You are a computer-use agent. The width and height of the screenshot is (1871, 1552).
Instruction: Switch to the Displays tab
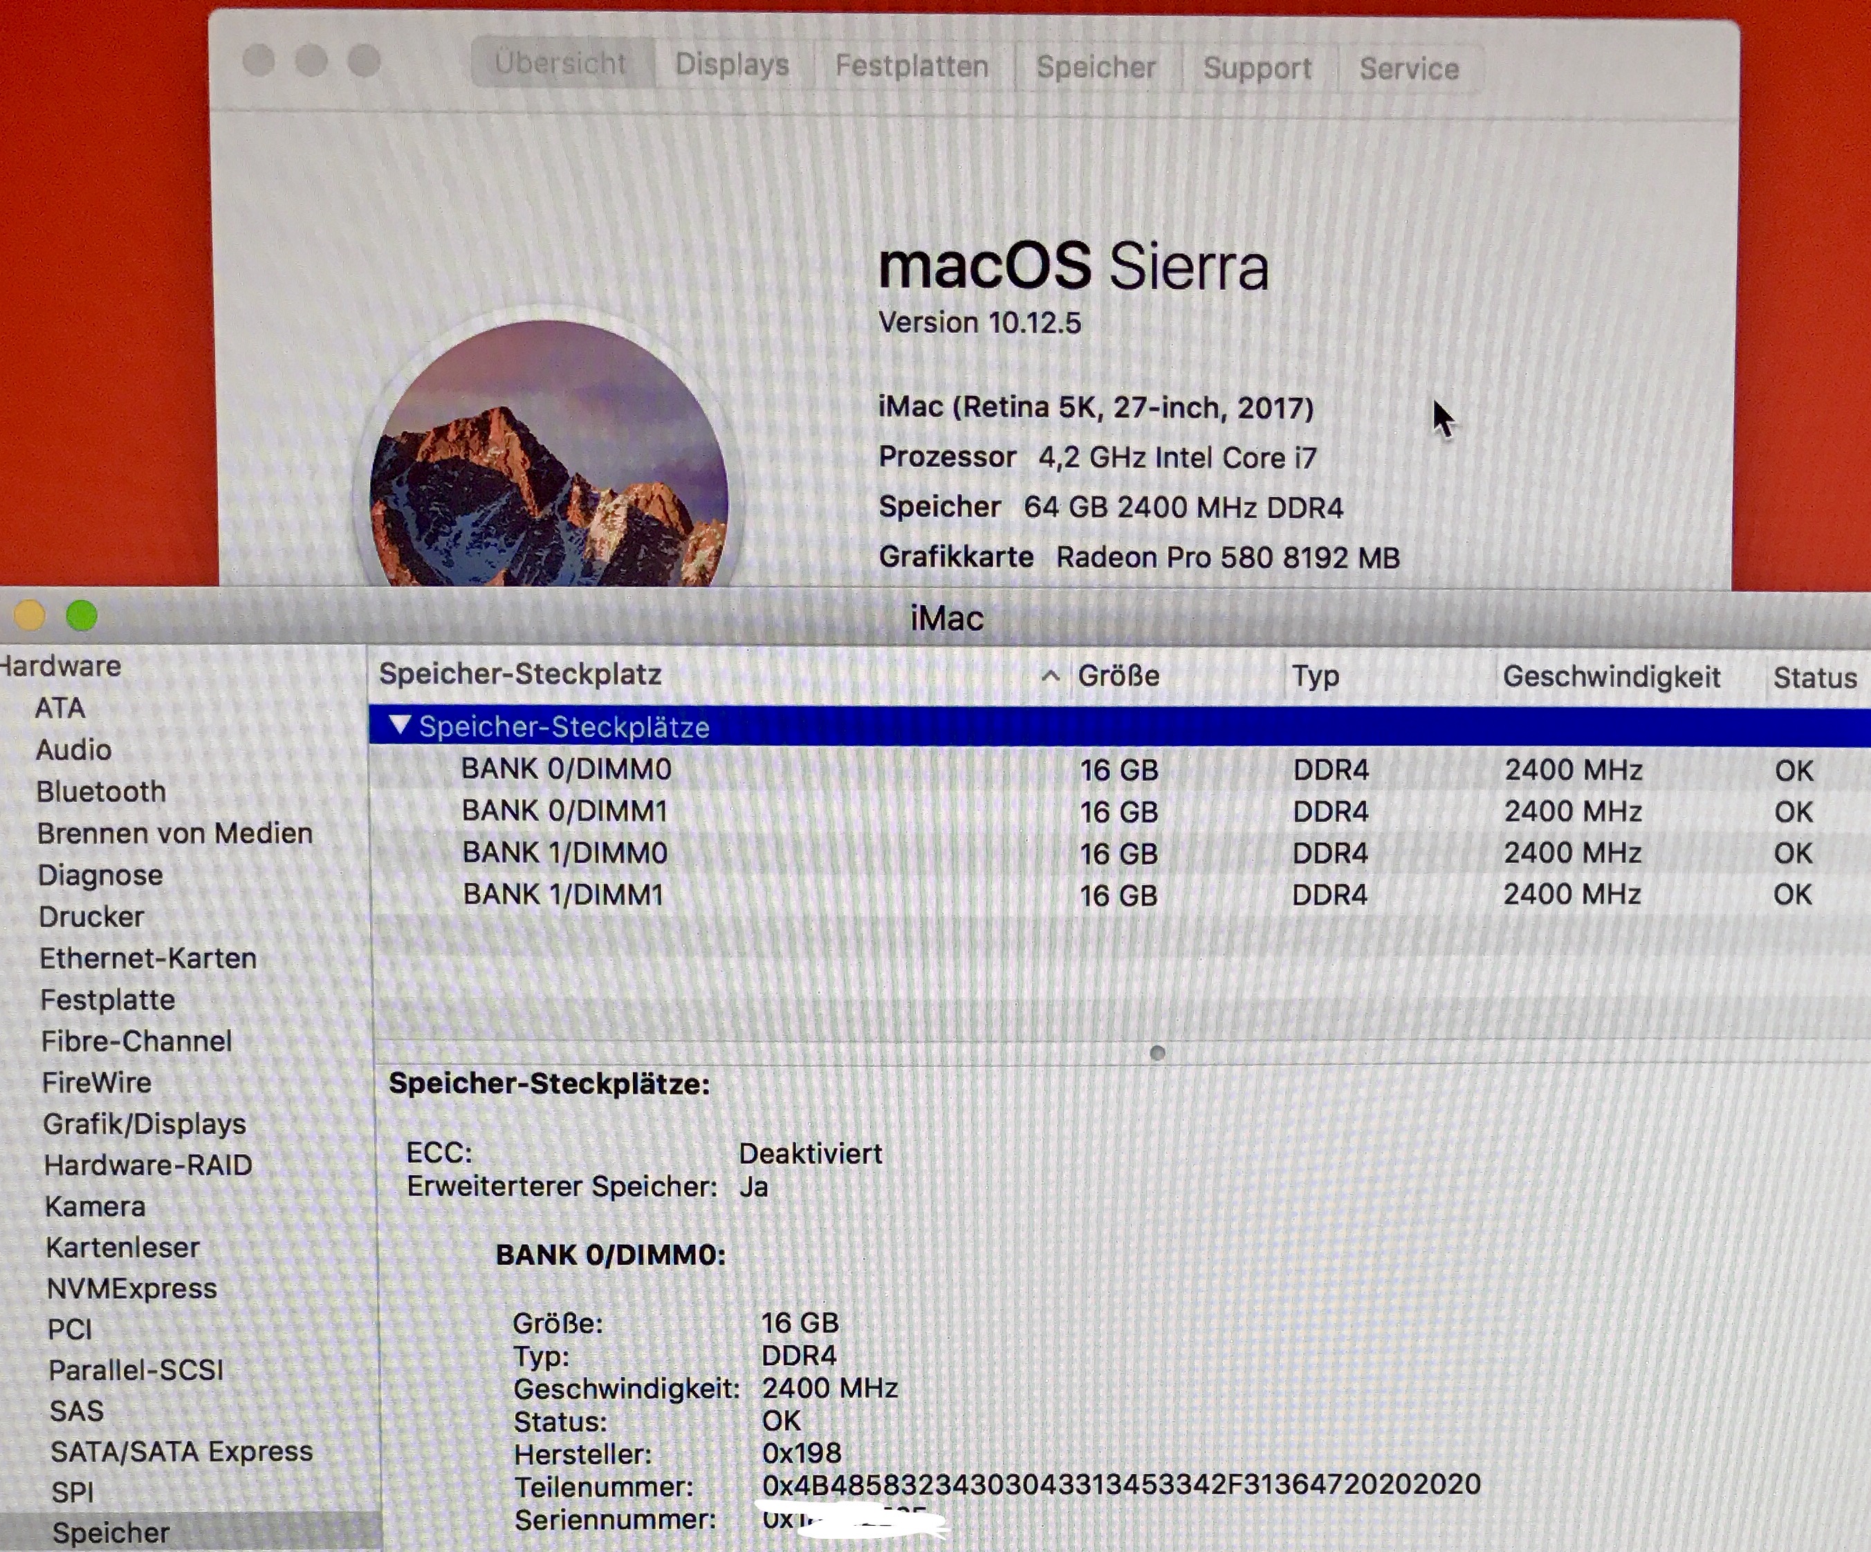pos(732,64)
